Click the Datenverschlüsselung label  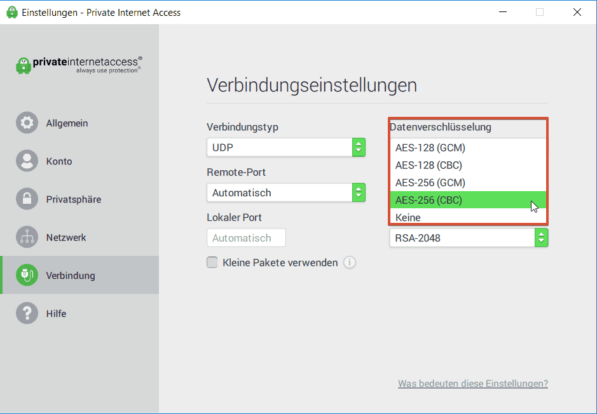(441, 127)
